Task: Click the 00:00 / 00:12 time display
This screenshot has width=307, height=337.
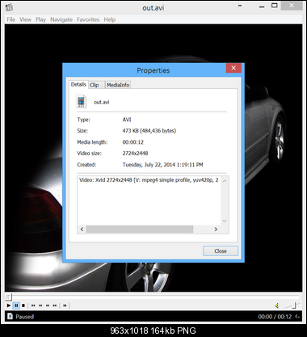Action: tap(275, 317)
